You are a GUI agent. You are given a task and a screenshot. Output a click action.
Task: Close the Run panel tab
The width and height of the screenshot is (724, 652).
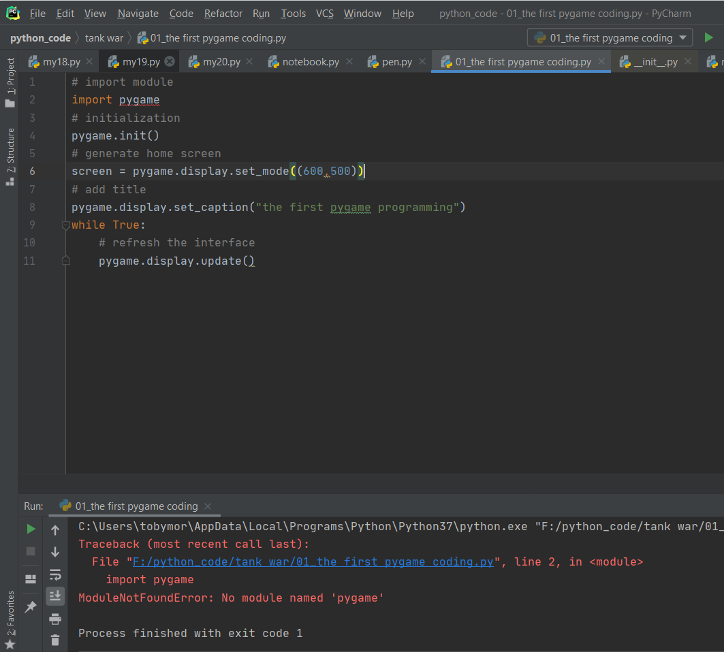pyautogui.click(x=208, y=506)
